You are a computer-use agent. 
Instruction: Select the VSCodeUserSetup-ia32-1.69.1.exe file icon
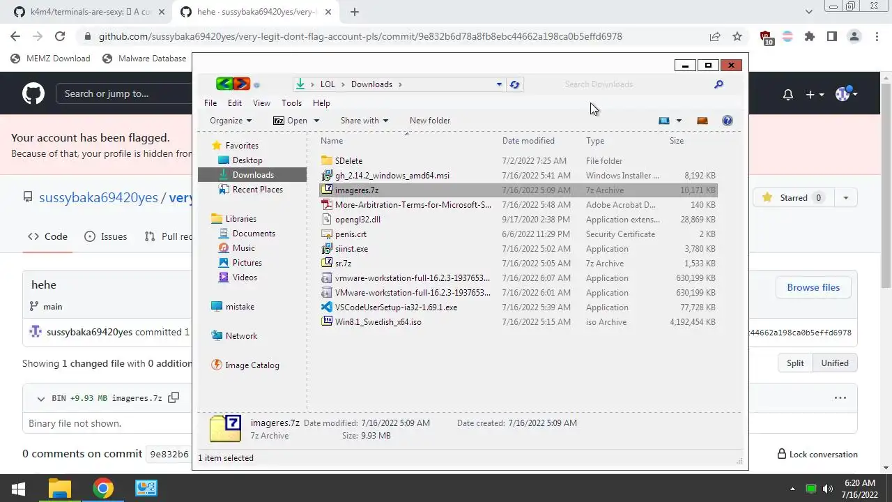click(327, 307)
